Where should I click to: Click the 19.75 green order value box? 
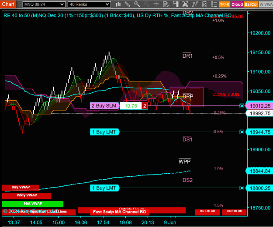pos(131,106)
